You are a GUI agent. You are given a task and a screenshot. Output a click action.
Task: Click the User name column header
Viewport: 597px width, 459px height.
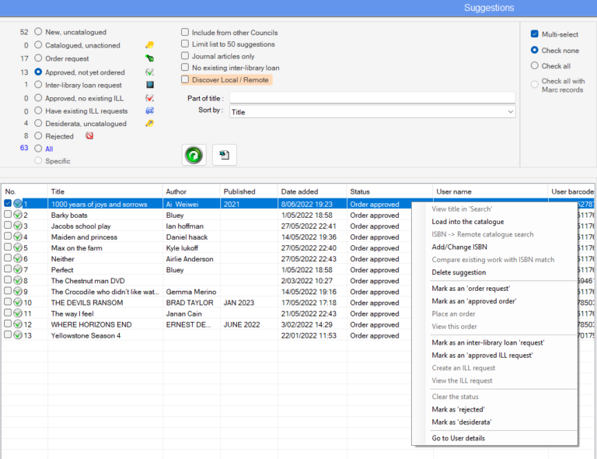(x=491, y=191)
